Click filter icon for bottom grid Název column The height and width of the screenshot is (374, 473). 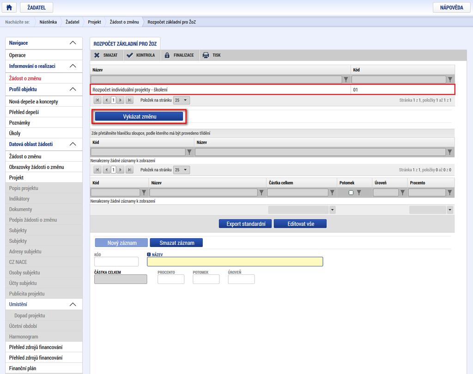[x=261, y=193]
